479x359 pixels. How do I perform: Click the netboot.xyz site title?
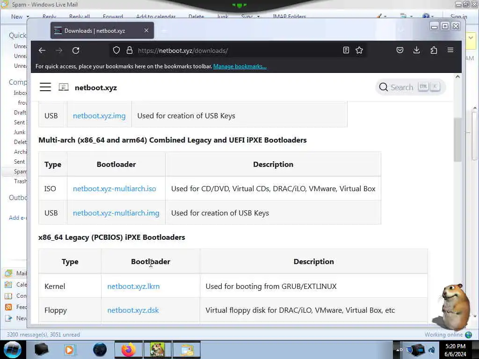pos(95,87)
